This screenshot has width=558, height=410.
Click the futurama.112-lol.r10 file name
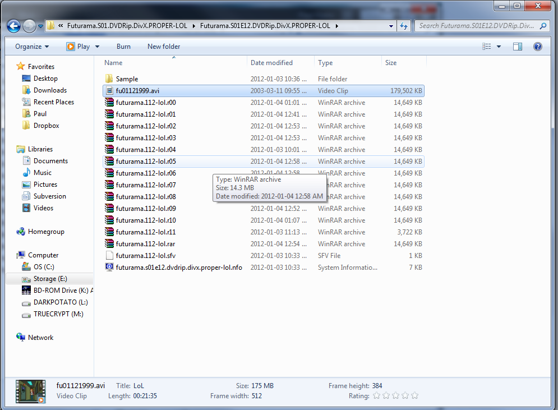(x=146, y=220)
